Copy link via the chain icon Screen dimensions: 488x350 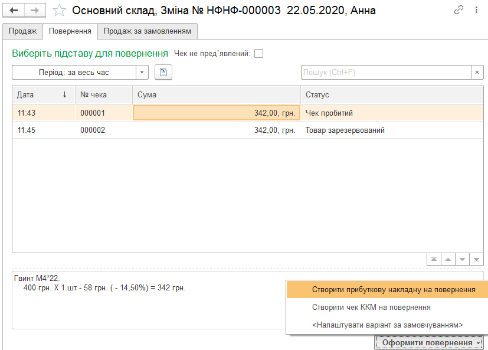[x=458, y=10]
